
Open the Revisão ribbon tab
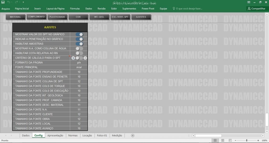(102, 9)
